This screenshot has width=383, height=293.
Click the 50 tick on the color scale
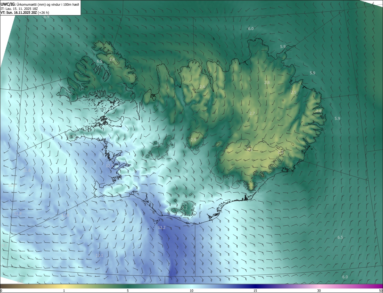[x=381, y=291]
